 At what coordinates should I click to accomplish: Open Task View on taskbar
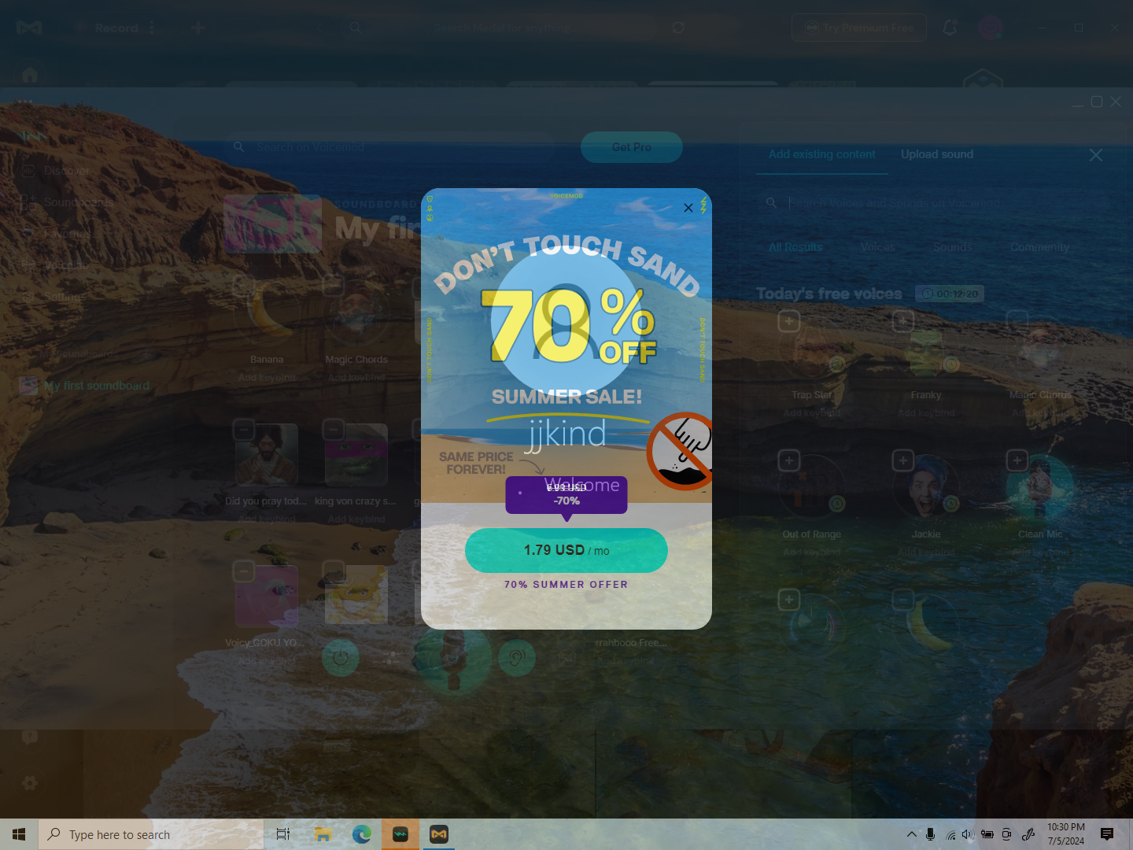click(283, 834)
